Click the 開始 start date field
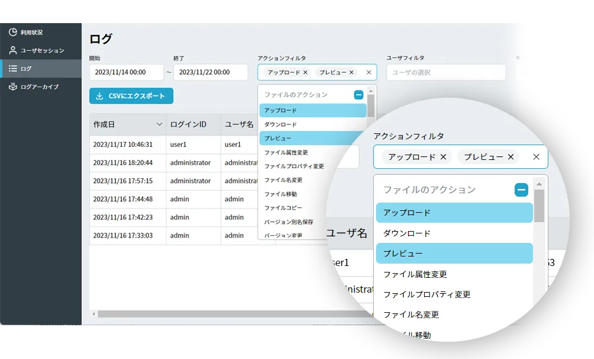Viewport: 594px width, 359px height. click(x=126, y=72)
